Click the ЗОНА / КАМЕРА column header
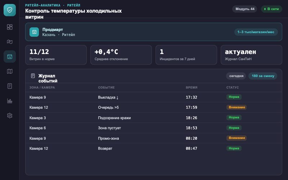Viewport: 288px width, 180px height. (x=42, y=87)
